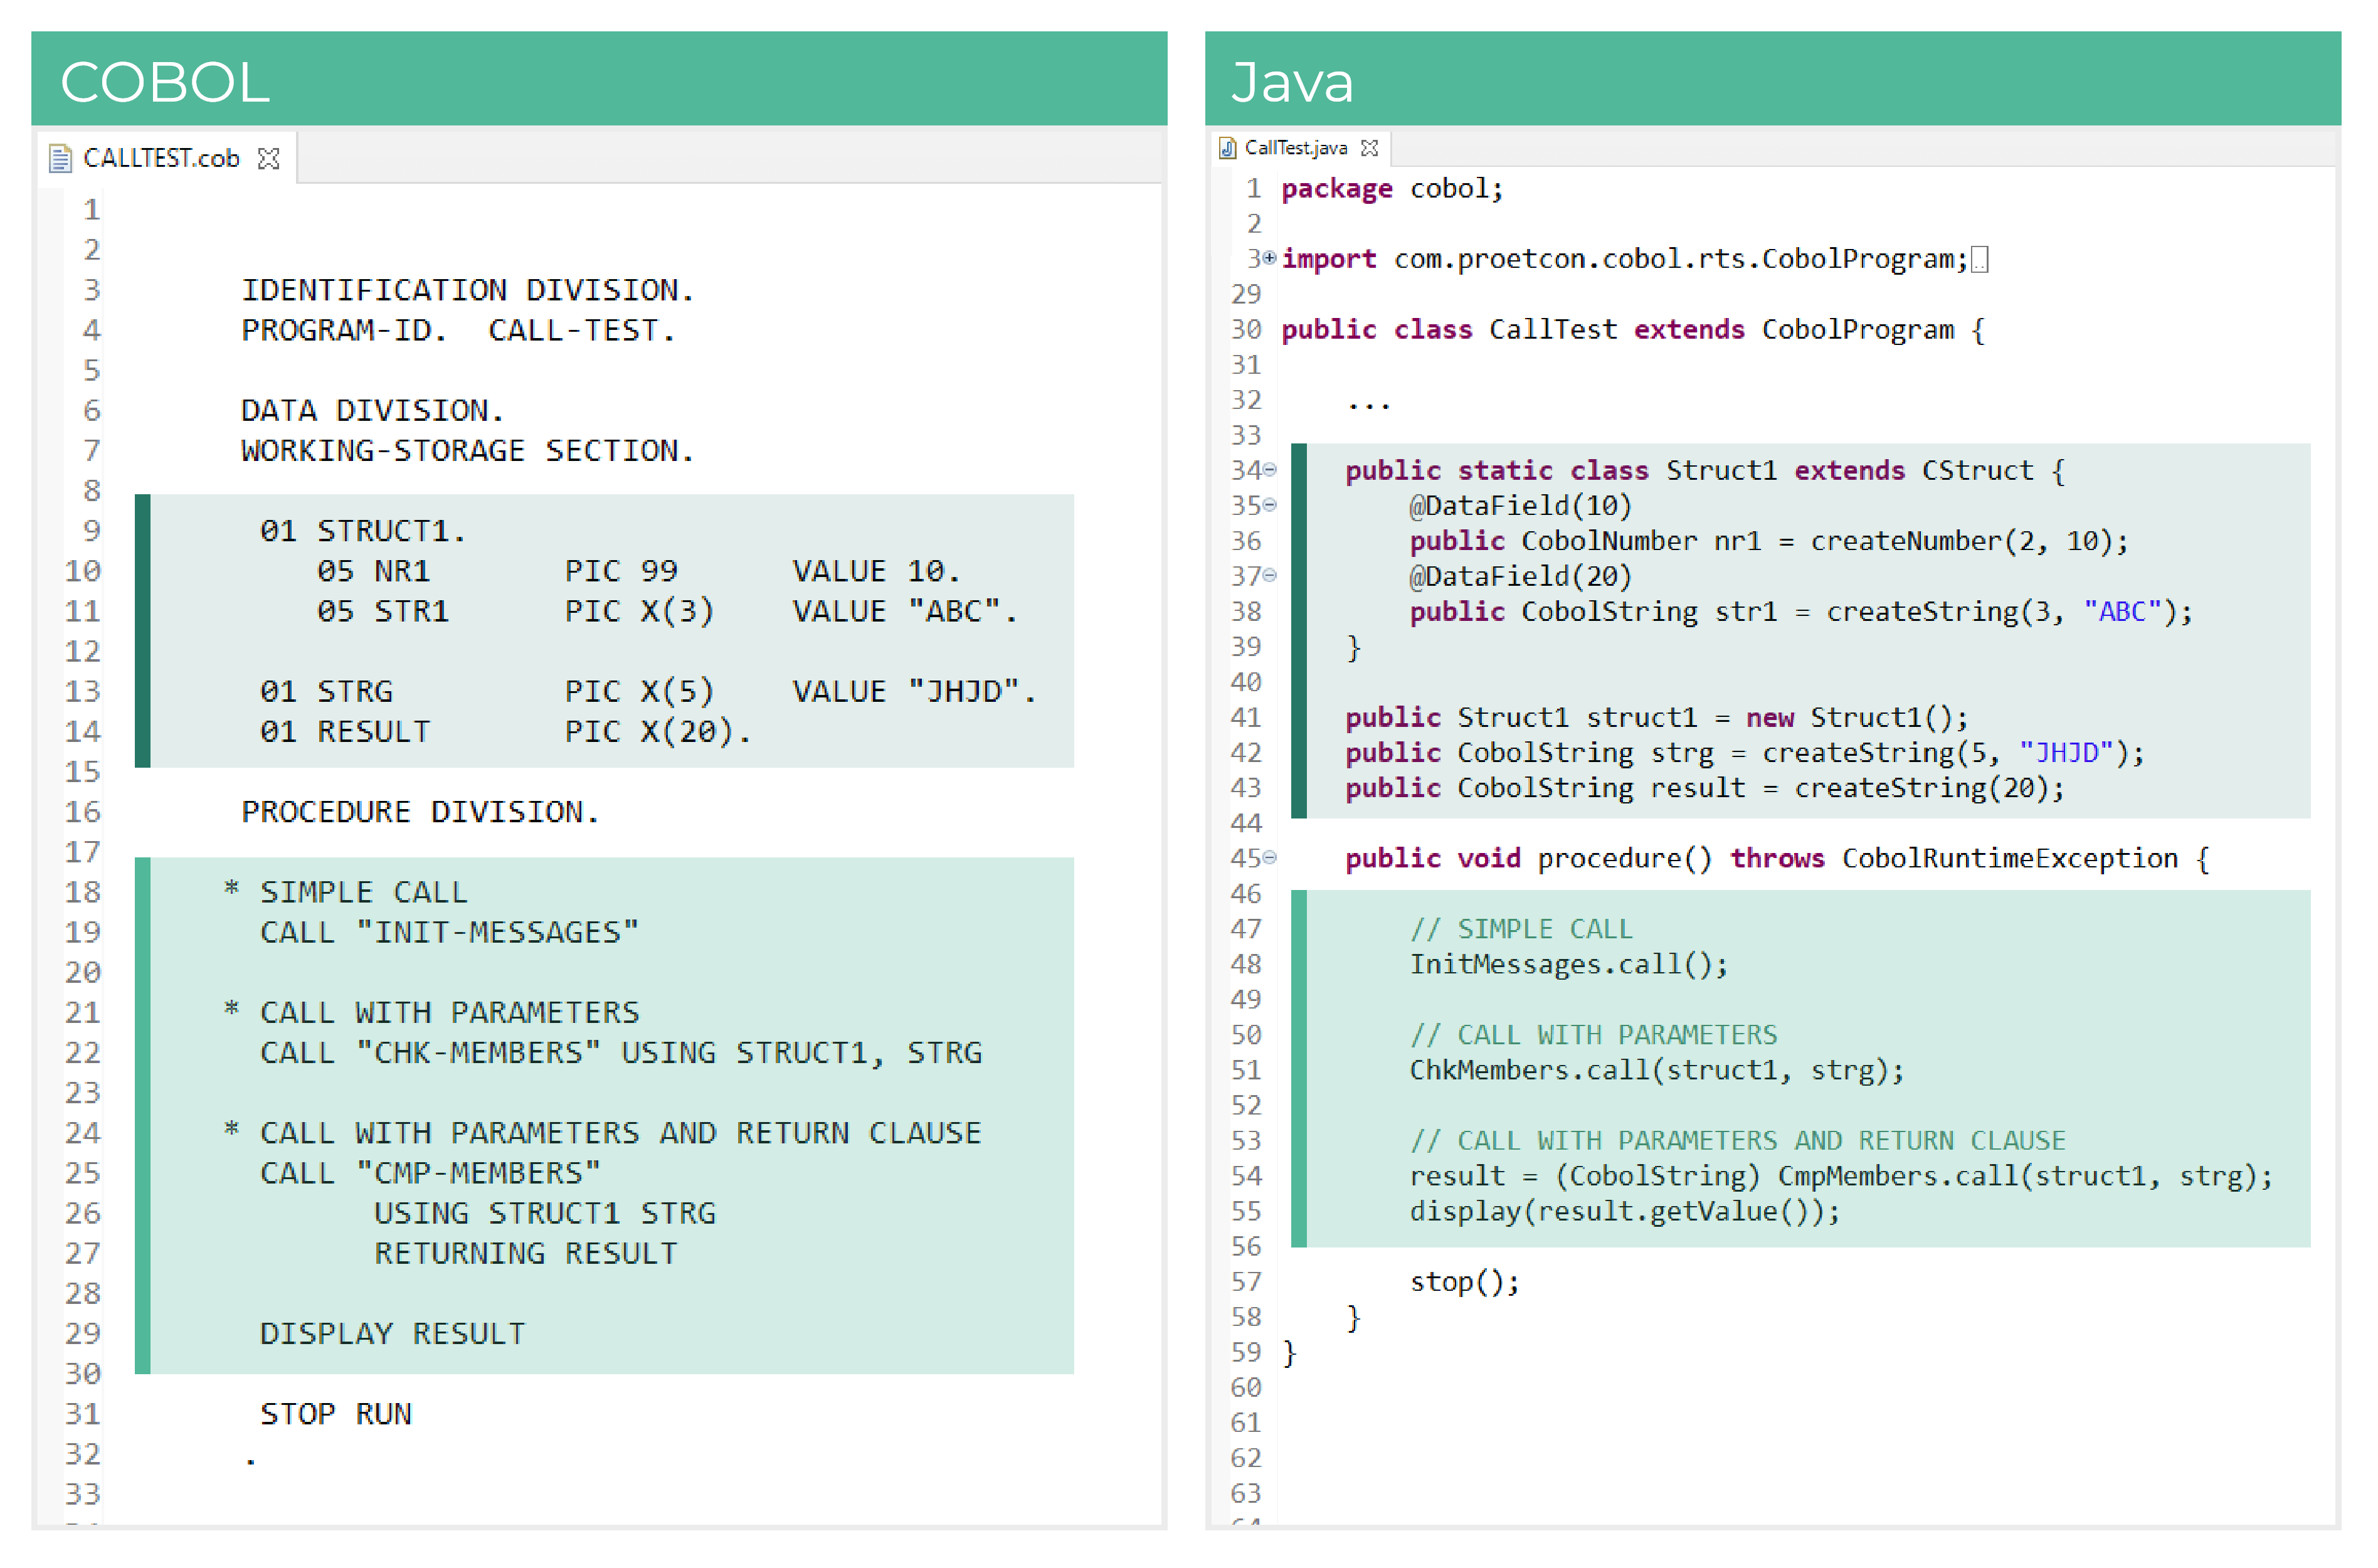The image size is (2378, 1568).
Task: Collapse the fold marker at line 37
Action: (x=1269, y=576)
